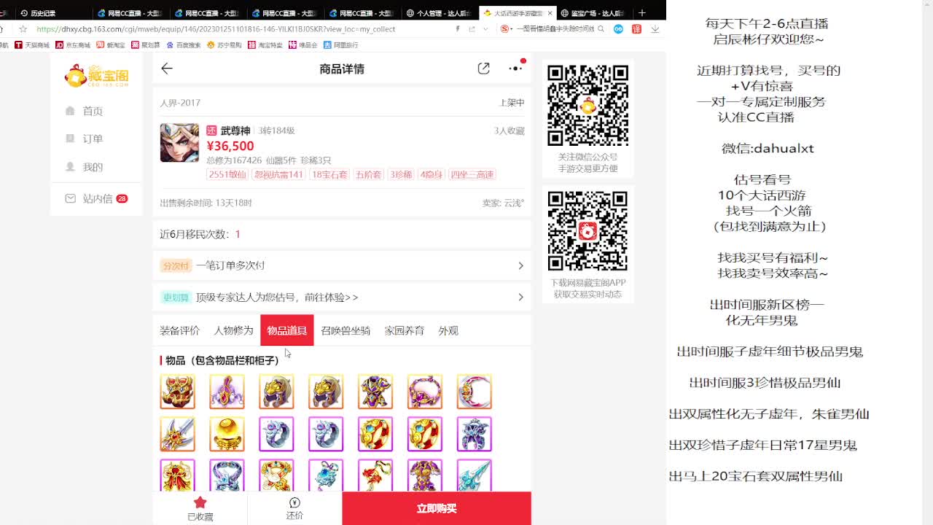Viewport: 933px width, 525px height.
Task: Click the 忽视抗雷141 tag
Action: 278,174
